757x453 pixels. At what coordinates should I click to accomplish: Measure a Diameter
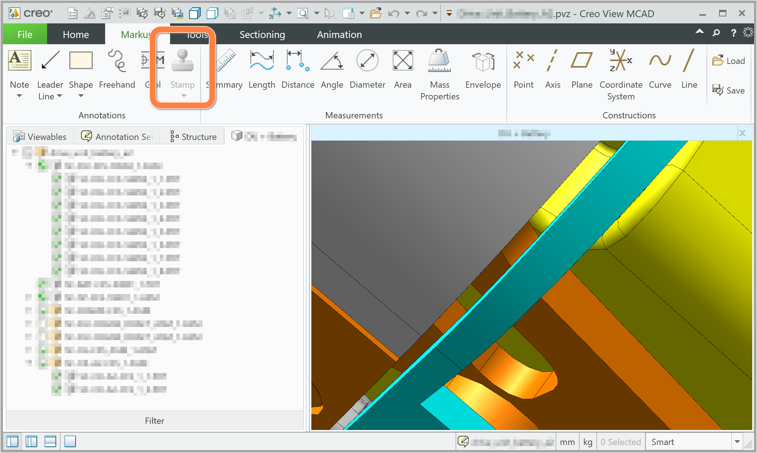[x=367, y=71]
